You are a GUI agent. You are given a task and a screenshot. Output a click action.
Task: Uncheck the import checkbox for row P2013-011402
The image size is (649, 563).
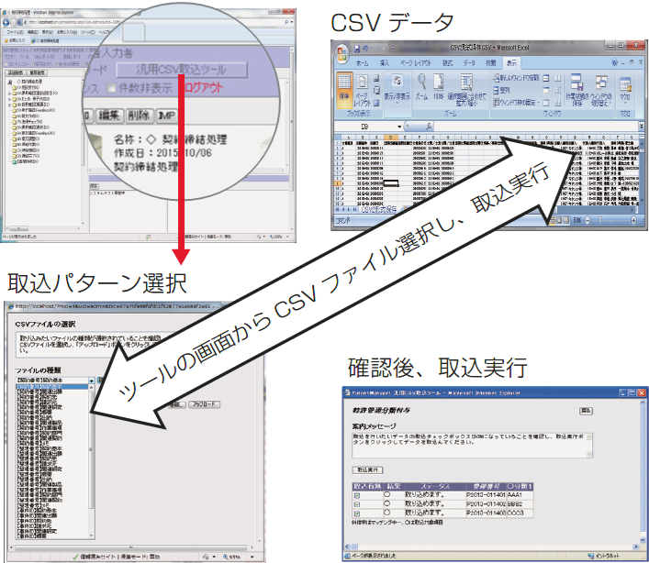coord(357,504)
